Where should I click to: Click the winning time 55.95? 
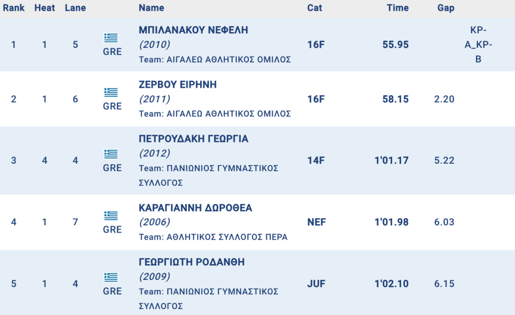click(395, 45)
